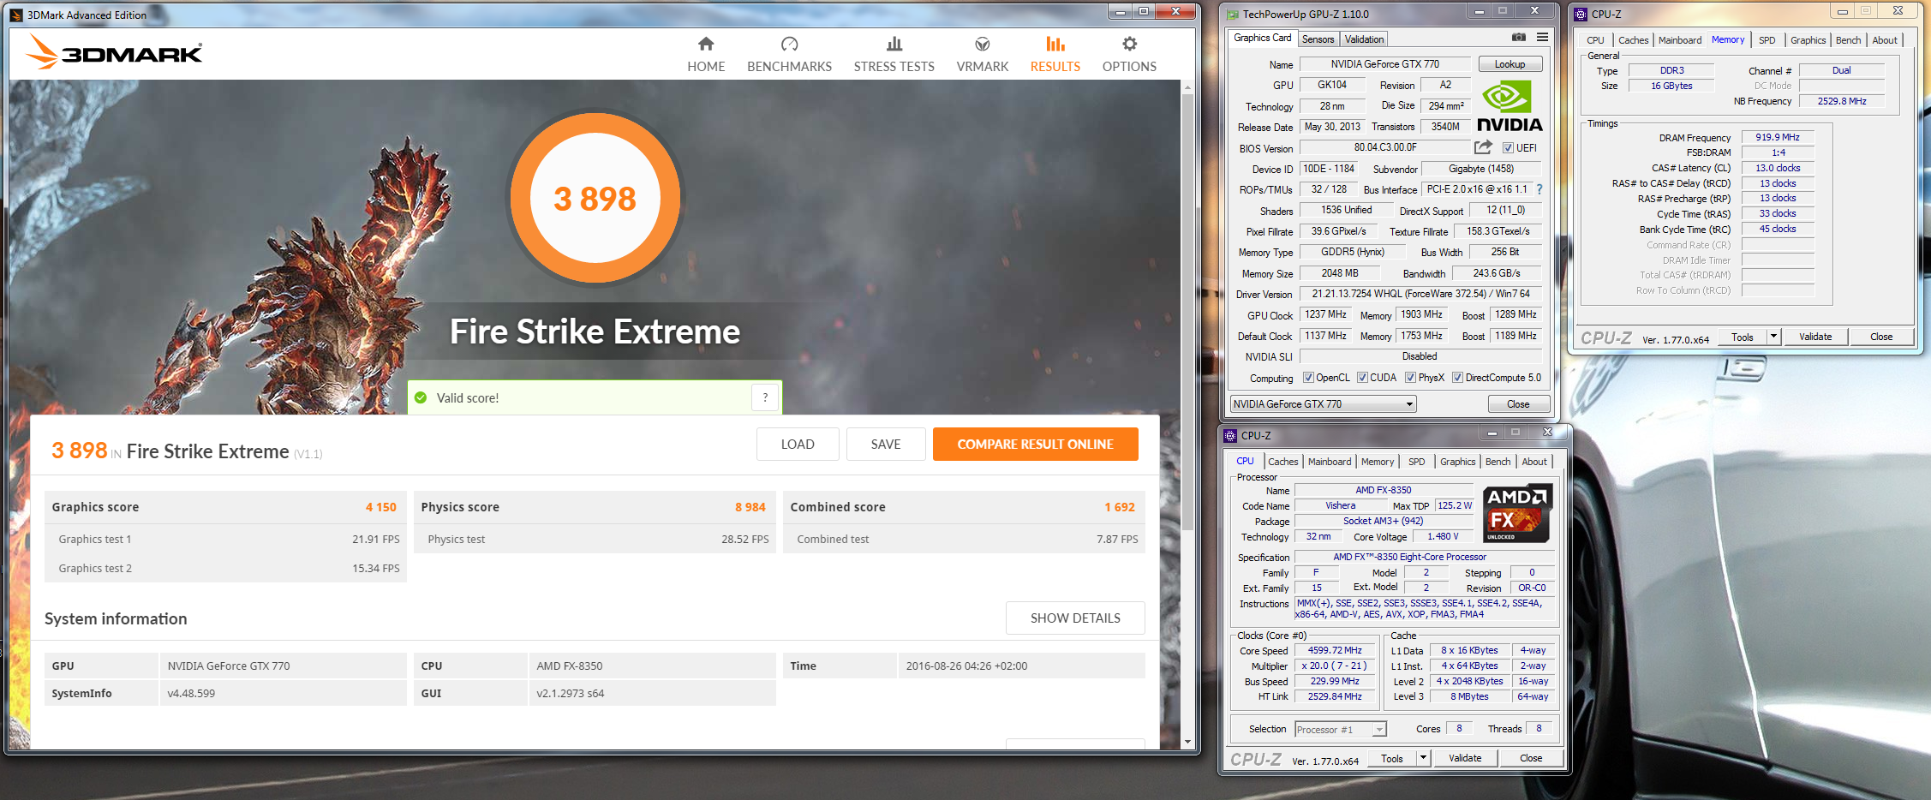Click the 3DMark scrollbar up arrow
Screen dimensions: 1931x800
pos(1187,87)
